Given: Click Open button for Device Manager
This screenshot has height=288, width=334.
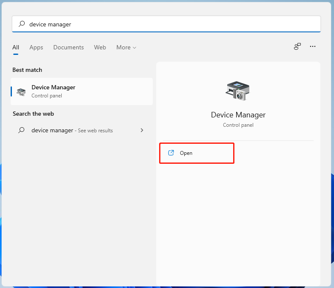Looking at the screenshot, I should pos(197,153).
